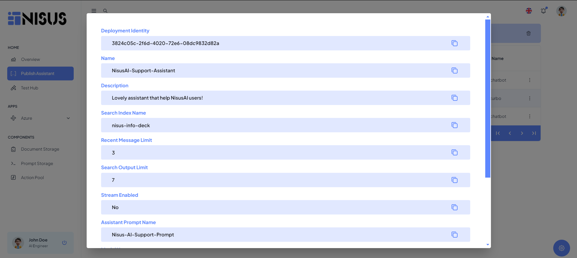The height and width of the screenshot is (258, 577).
Task: Open Action Pool
Action: pyautogui.click(x=40, y=178)
